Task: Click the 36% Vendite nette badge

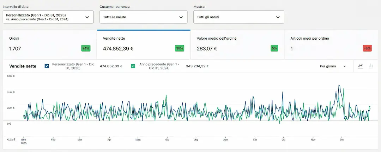Action: click(x=179, y=48)
